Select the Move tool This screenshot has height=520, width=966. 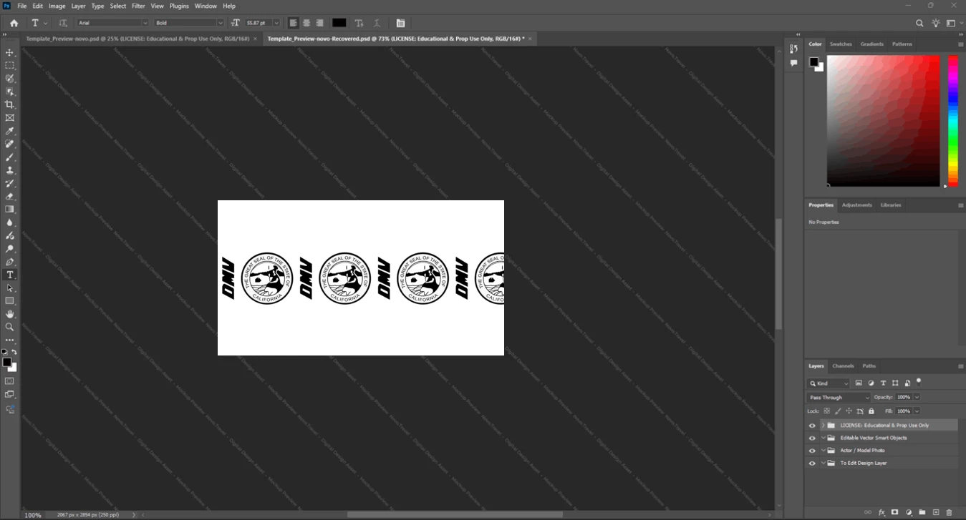[x=10, y=52]
